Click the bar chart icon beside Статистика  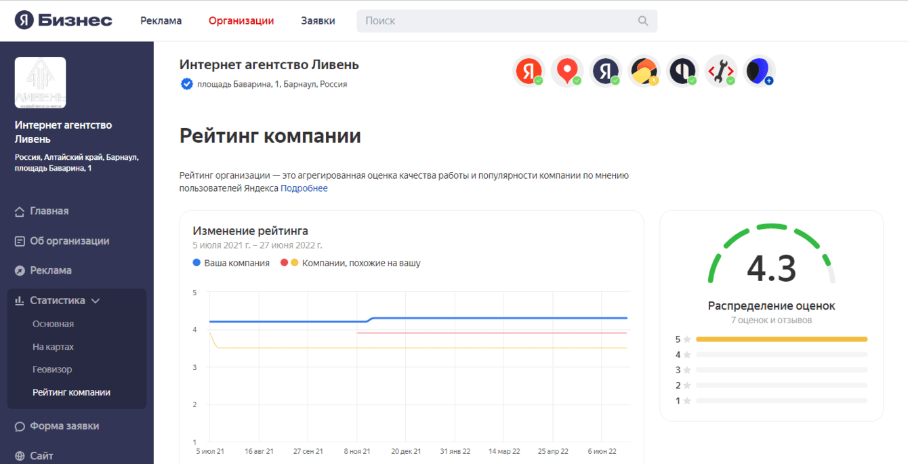pos(20,300)
